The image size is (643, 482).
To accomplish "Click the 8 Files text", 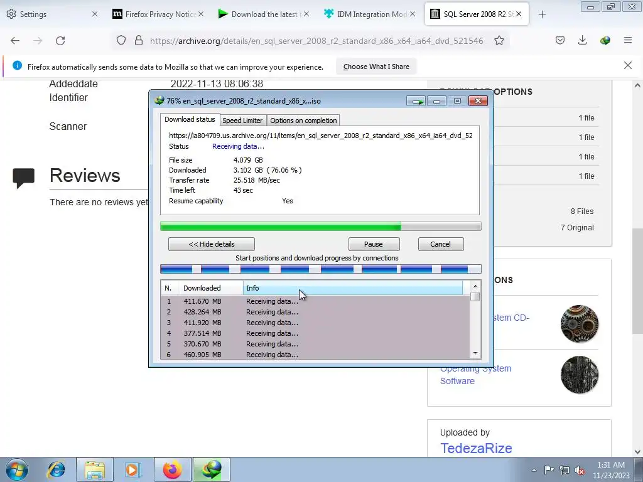I will point(582,212).
